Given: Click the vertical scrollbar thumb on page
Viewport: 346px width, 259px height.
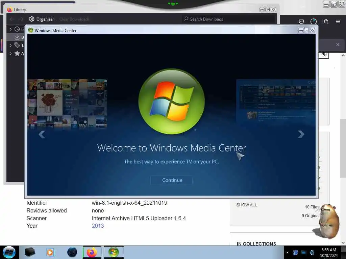Looking at the screenshot, I should click(343, 148).
